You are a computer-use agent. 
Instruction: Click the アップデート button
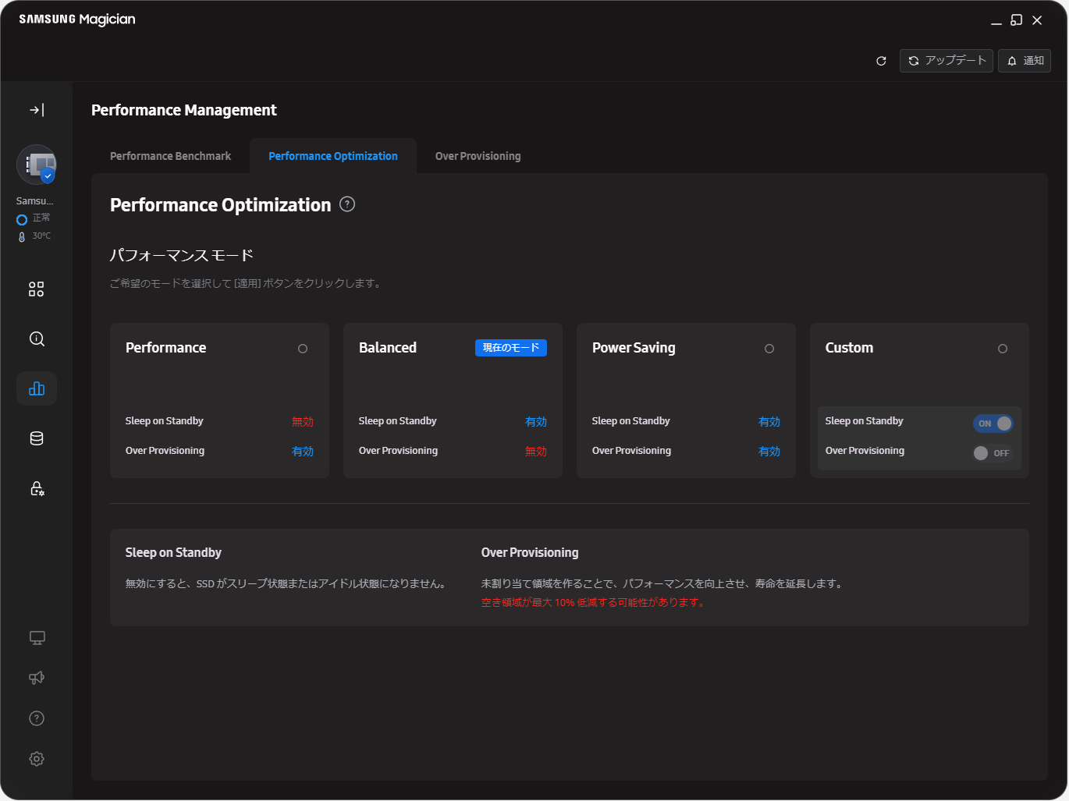[x=946, y=60]
